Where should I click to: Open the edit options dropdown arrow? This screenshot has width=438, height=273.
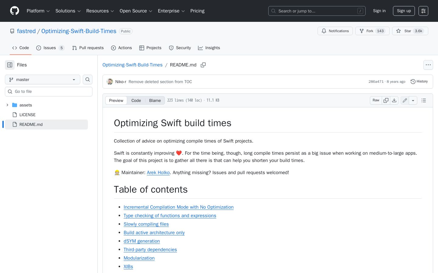[413, 100]
